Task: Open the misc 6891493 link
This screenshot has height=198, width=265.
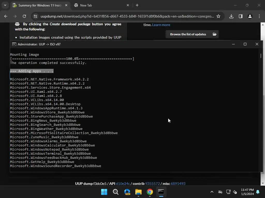Action: point(178,184)
